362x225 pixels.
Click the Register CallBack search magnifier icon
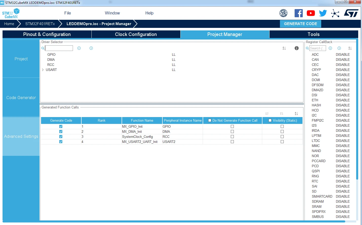[307, 48]
